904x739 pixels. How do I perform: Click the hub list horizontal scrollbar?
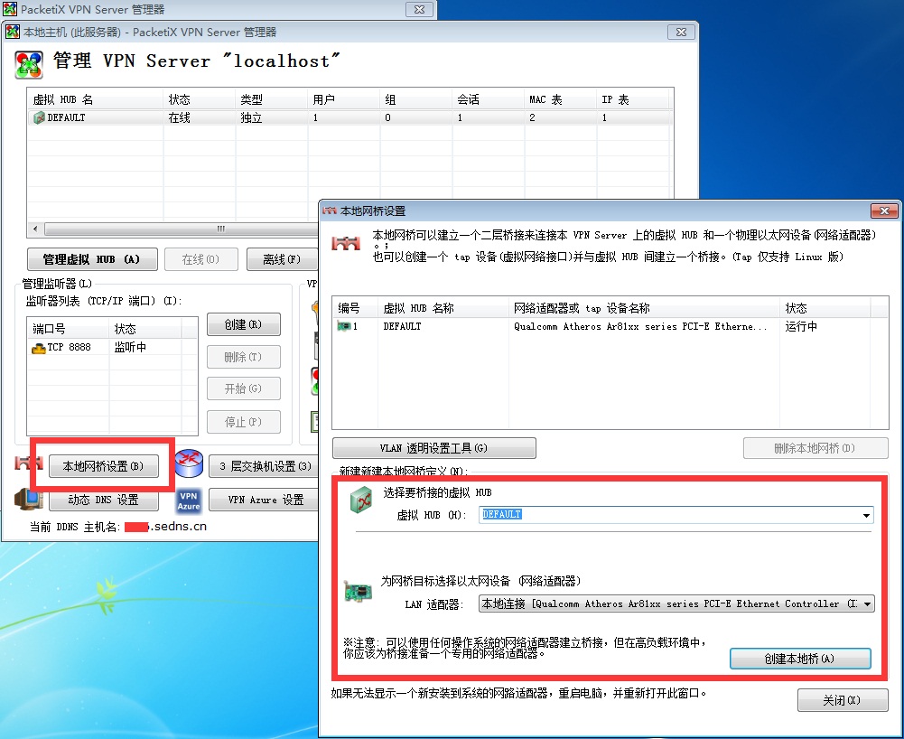[x=182, y=229]
